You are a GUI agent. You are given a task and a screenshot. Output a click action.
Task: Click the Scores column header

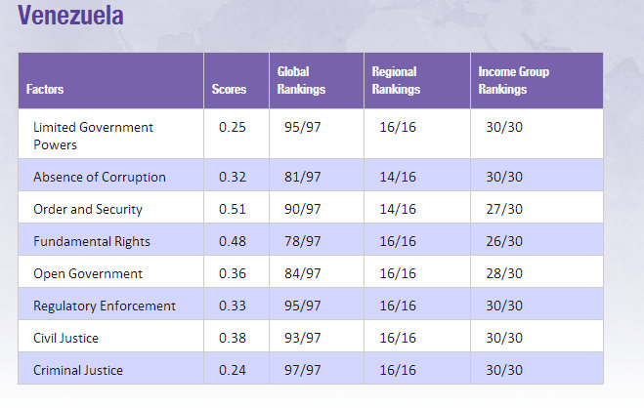point(229,89)
